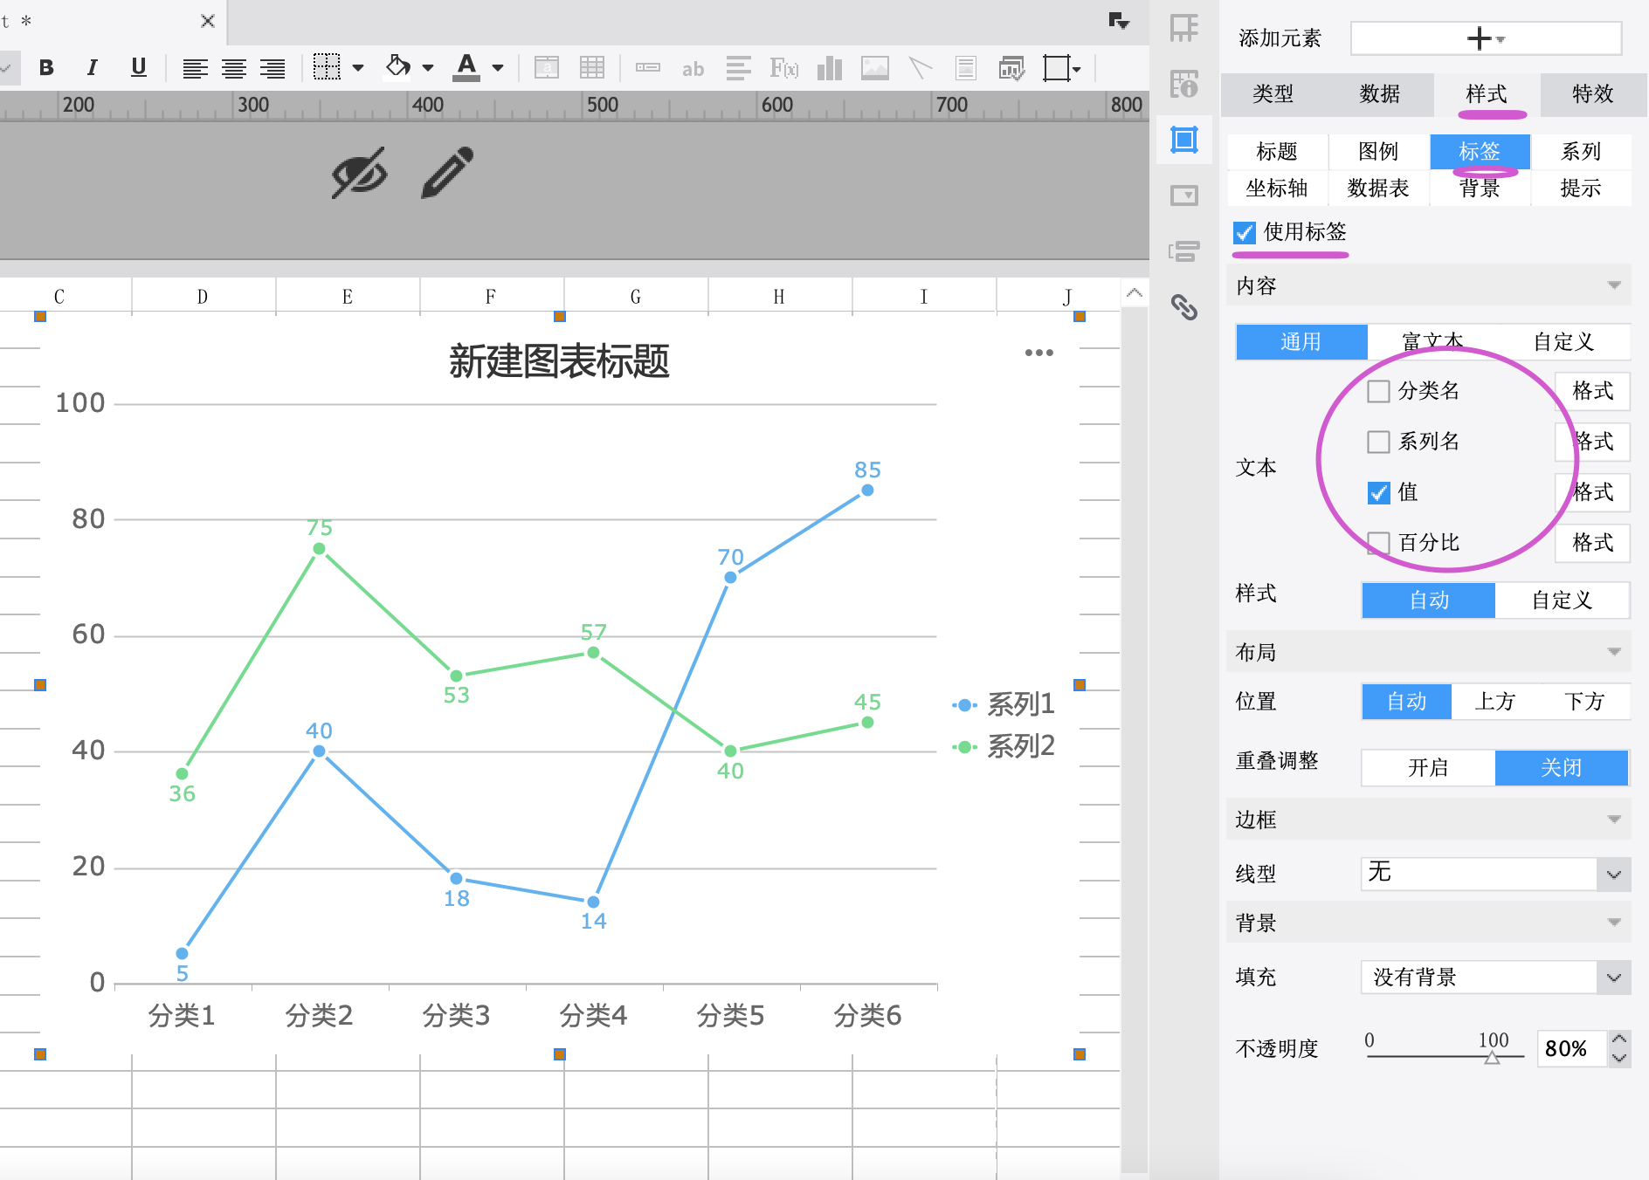1649x1180 pixels.
Task: Open border style dropdown arrow
Action: 358,67
